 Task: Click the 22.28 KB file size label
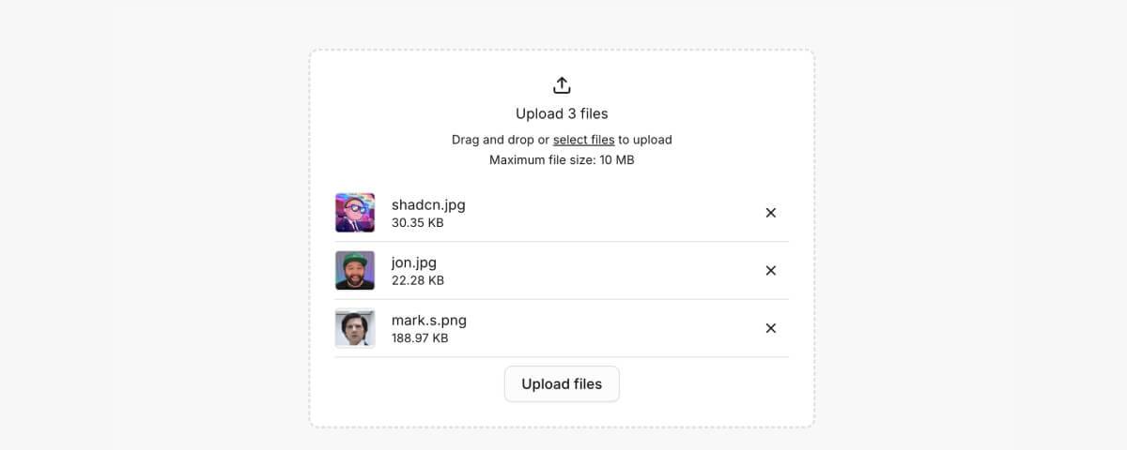coord(418,280)
